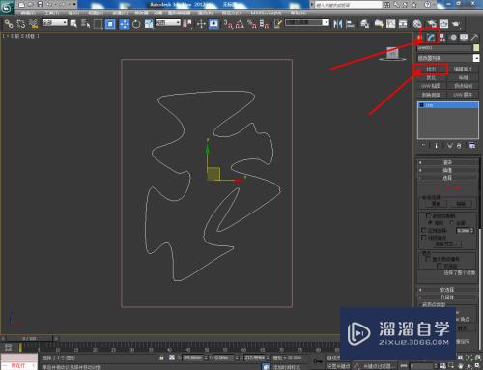Click the Mirror tool icon

tap(337, 24)
